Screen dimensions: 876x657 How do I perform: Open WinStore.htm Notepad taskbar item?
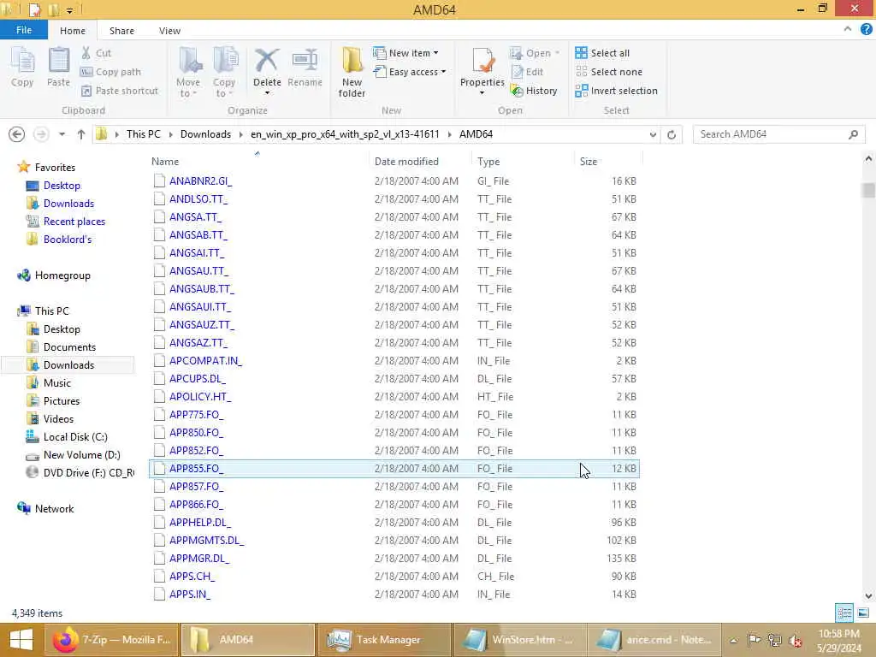click(x=520, y=640)
